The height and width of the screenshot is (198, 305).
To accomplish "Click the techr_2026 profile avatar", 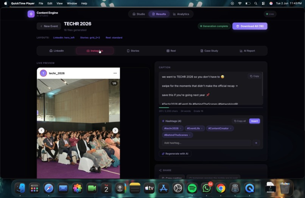I will (x=43, y=73).
